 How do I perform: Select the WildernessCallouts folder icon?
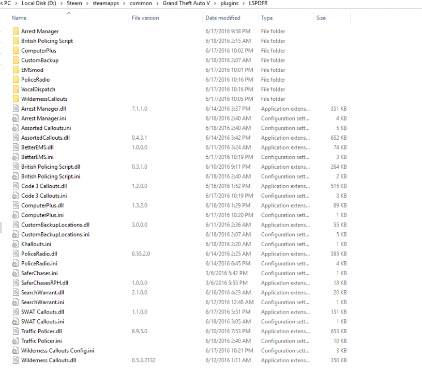[16, 99]
